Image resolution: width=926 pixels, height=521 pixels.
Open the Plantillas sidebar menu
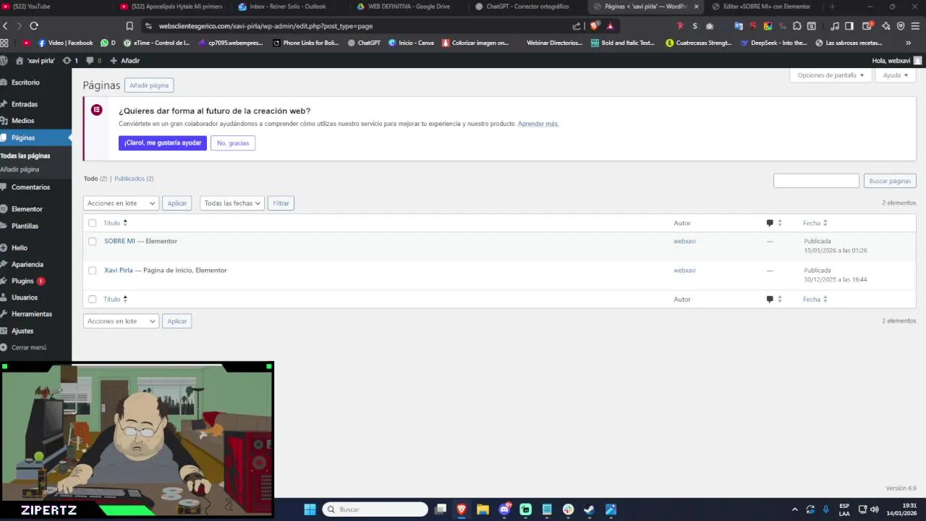click(x=25, y=226)
